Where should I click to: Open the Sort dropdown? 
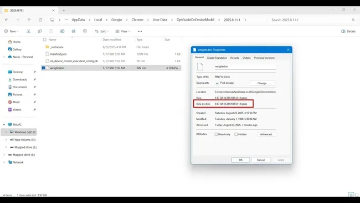(x=102, y=31)
